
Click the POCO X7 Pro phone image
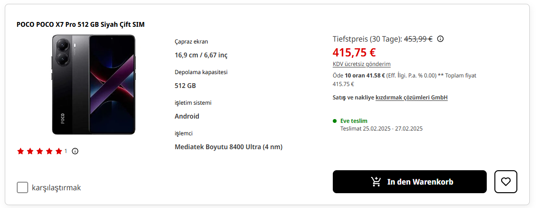click(94, 85)
